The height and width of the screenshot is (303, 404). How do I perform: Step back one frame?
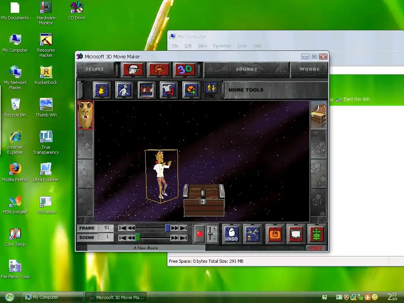(x=131, y=228)
